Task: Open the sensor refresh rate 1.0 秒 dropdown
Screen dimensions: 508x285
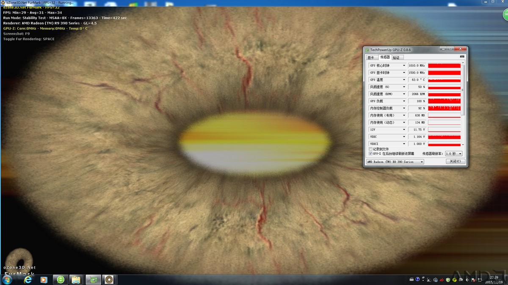Action: [x=454, y=154]
